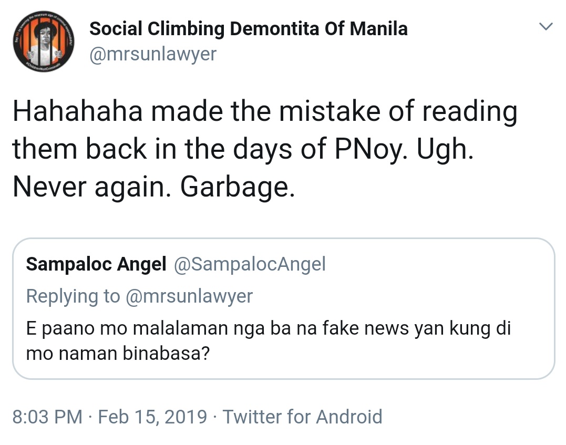Click @mrsunlawyer mention in Replying to line
Viewport: 566px width, 445px height.
[189, 296]
